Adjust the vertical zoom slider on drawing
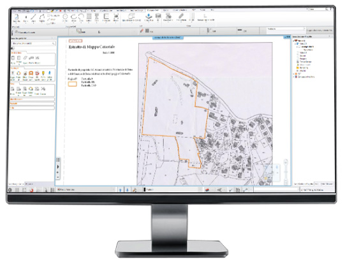 [286, 172]
